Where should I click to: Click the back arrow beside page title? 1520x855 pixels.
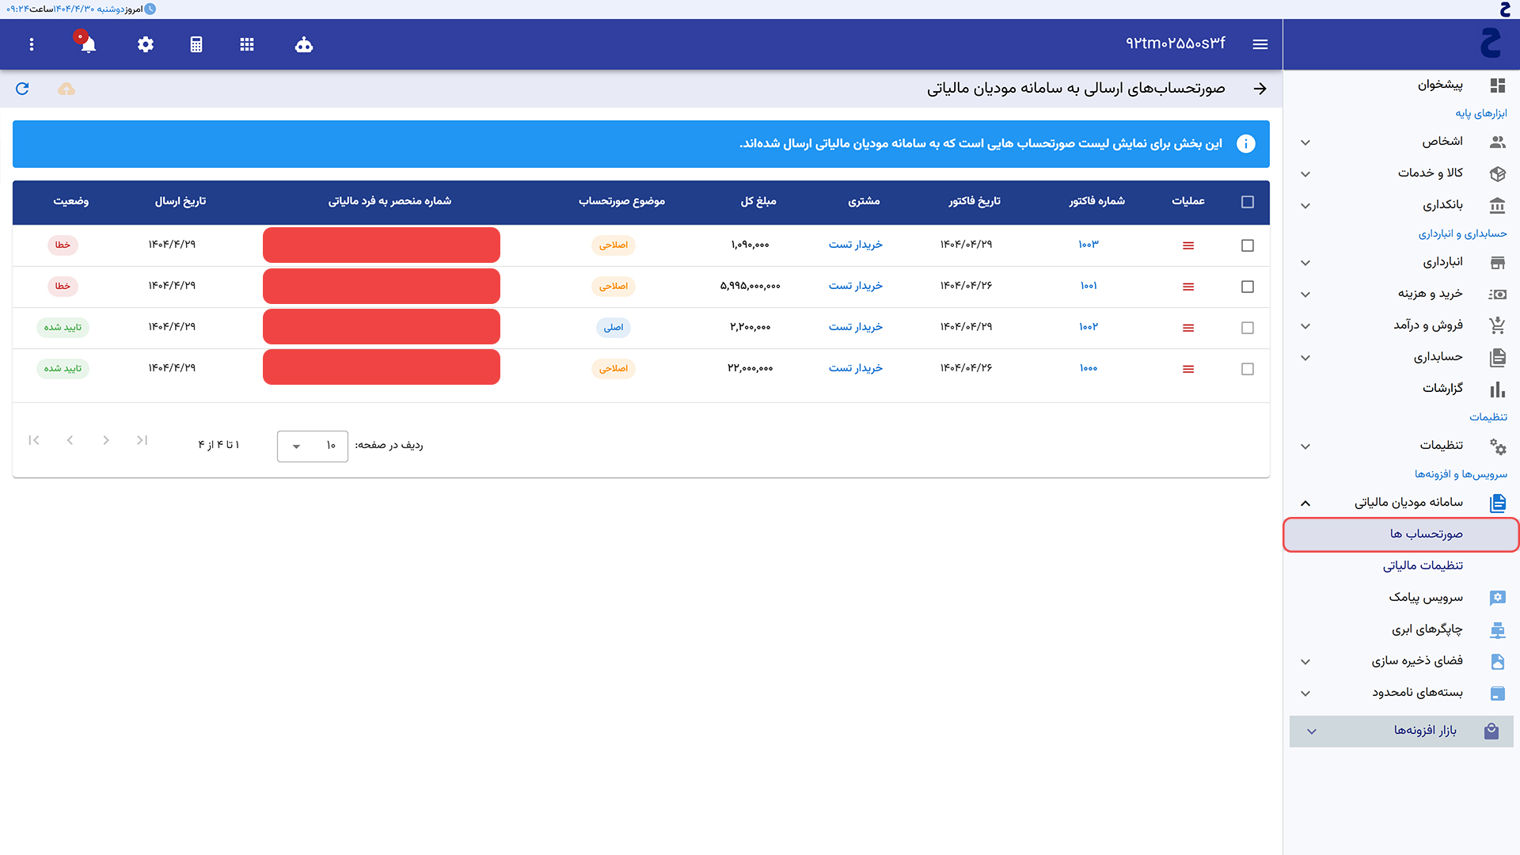click(1260, 89)
